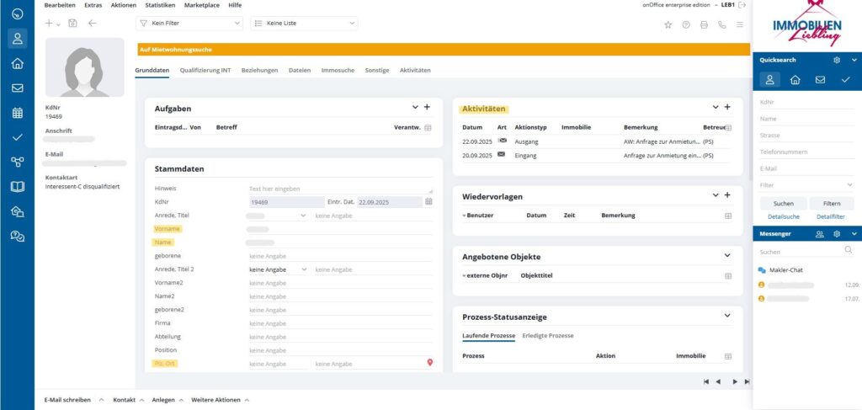Click the phone icon in top toolbar
Viewport: 862px width, 410px height.
click(x=722, y=24)
